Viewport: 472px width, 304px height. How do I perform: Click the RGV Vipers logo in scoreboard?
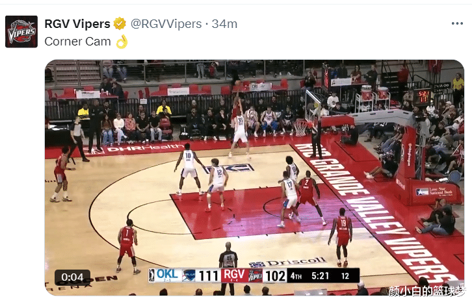(255, 275)
